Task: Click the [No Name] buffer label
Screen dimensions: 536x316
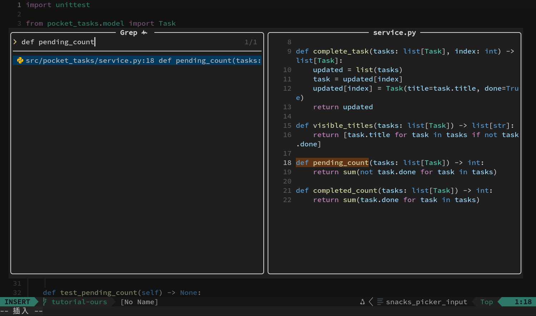Action: (x=139, y=302)
